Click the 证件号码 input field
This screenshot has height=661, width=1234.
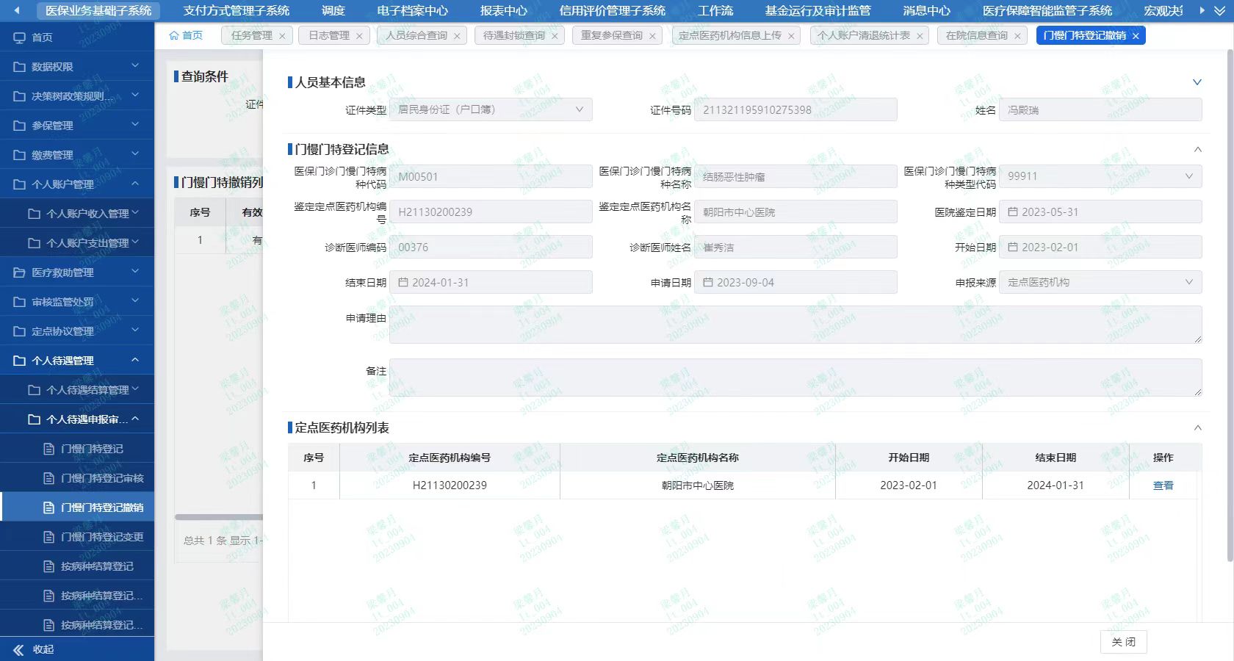pyautogui.click(x=795, y=109)
